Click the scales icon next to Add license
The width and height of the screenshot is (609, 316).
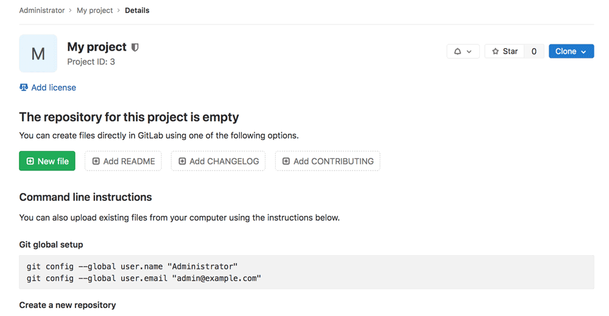click(x=24, y=88)
